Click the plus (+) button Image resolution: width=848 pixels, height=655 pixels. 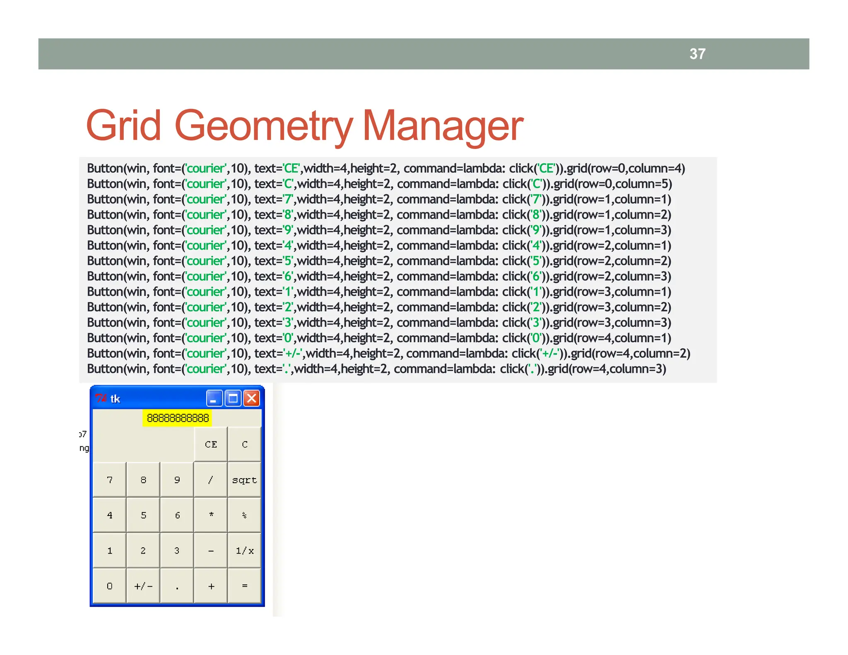pos(211,586)
